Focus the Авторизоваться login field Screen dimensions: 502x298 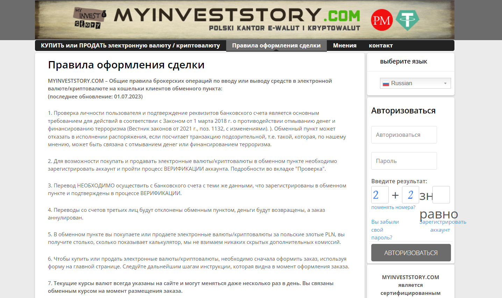[x=404, y=135]
